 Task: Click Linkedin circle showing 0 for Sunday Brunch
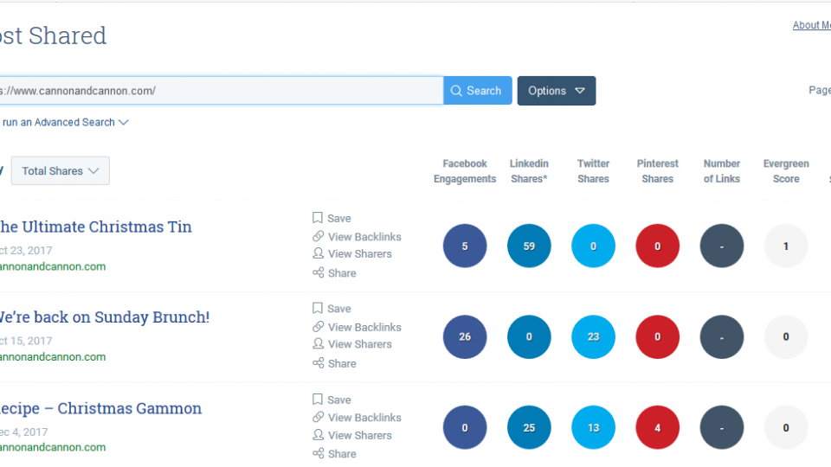(529, 336)
